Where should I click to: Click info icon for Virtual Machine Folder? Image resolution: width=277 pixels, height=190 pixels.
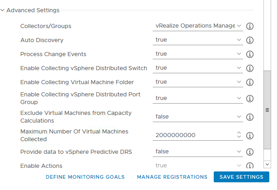(x=250, y=82)
